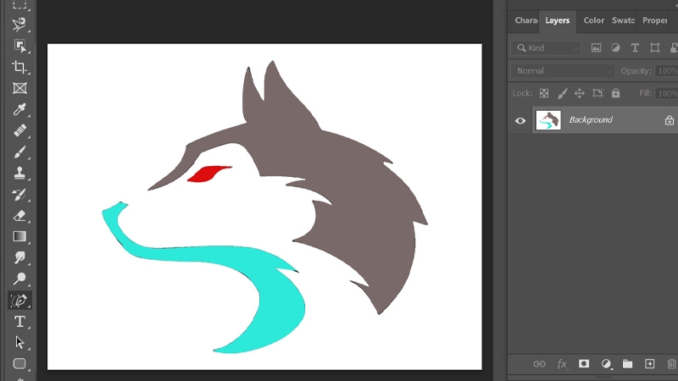Filter layers by pixel layers
678x381 pixels.
click(x=596, y=48)
